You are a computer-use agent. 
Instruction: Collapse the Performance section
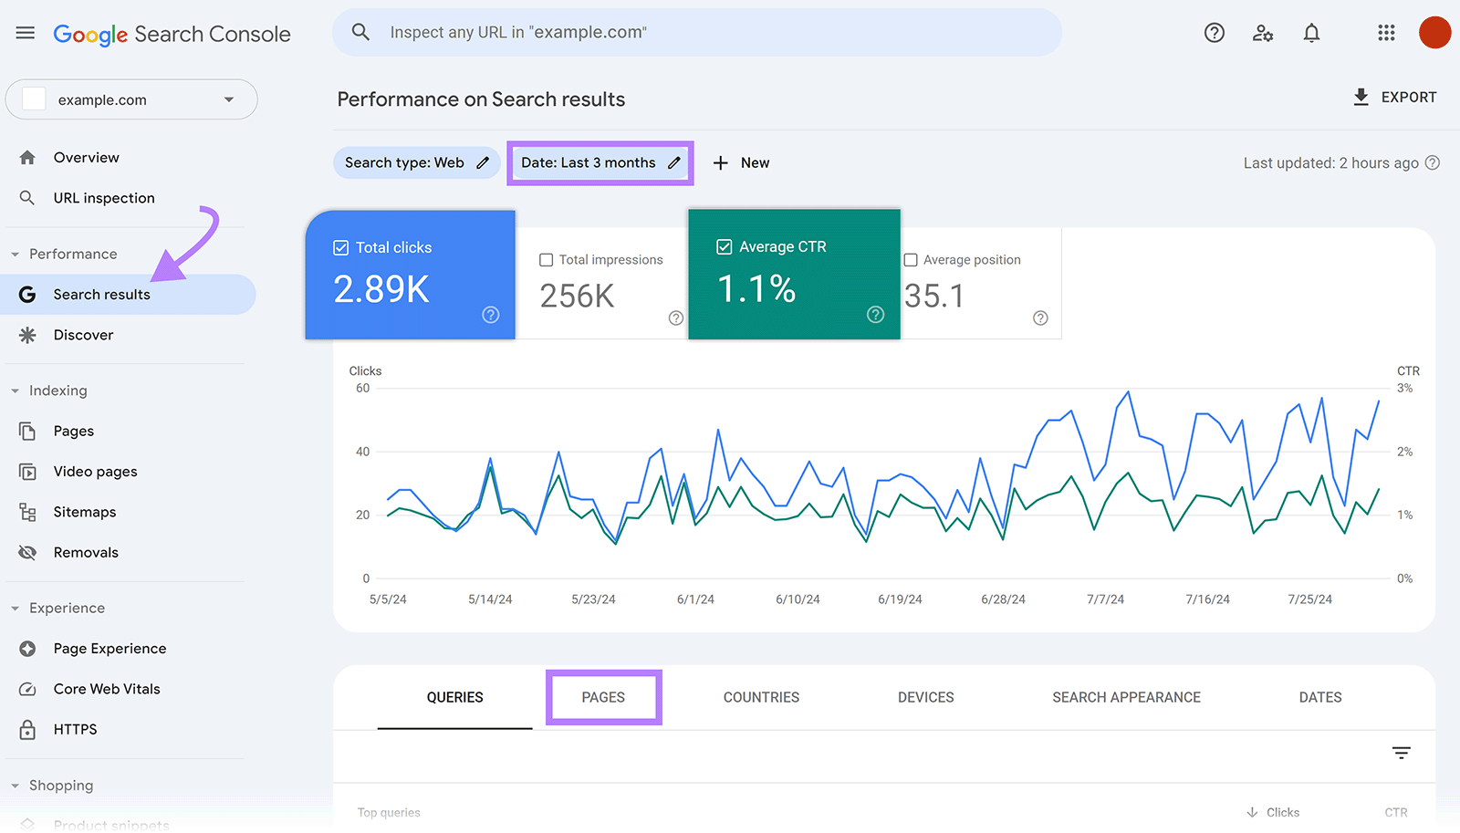[x=15, y=254]
